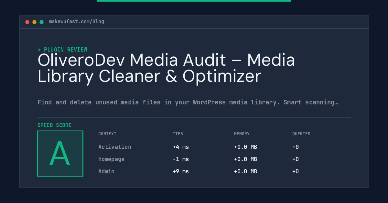Click the Admin queries '+0' value

click(296, 171)
